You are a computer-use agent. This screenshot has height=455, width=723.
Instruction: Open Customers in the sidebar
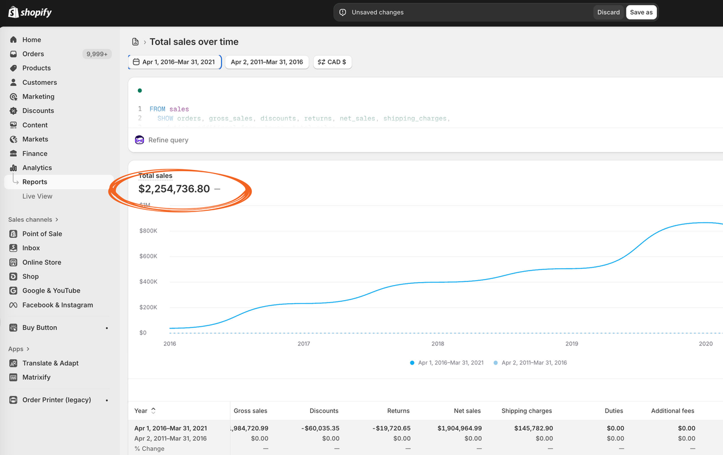(39, 83)
